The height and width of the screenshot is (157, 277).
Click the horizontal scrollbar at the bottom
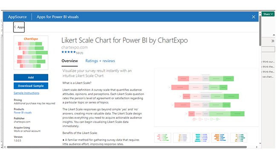click(x=127, y=147)
